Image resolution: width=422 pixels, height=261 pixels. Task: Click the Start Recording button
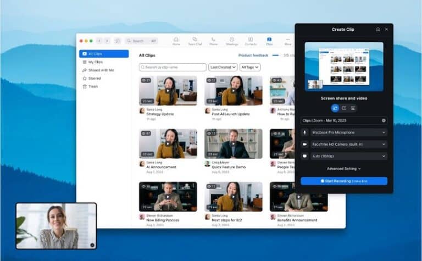[x=344, y=181]
